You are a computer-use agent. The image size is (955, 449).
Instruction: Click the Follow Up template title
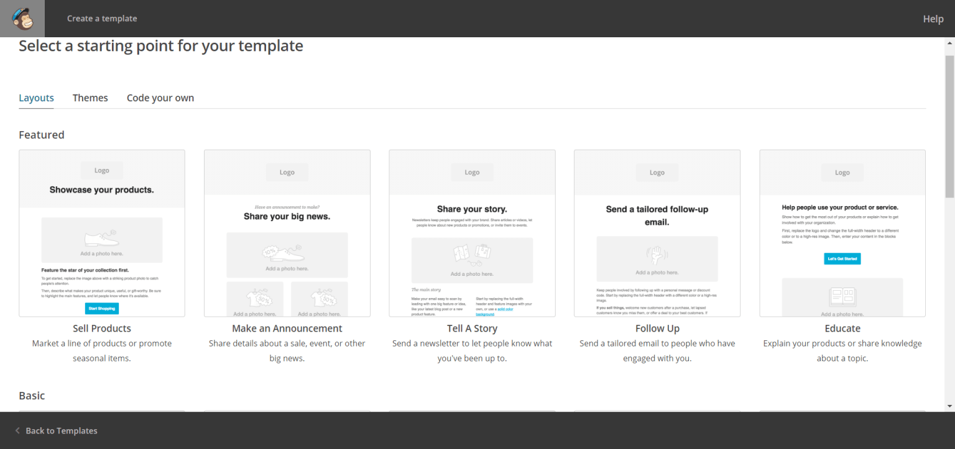pos(657,329)
